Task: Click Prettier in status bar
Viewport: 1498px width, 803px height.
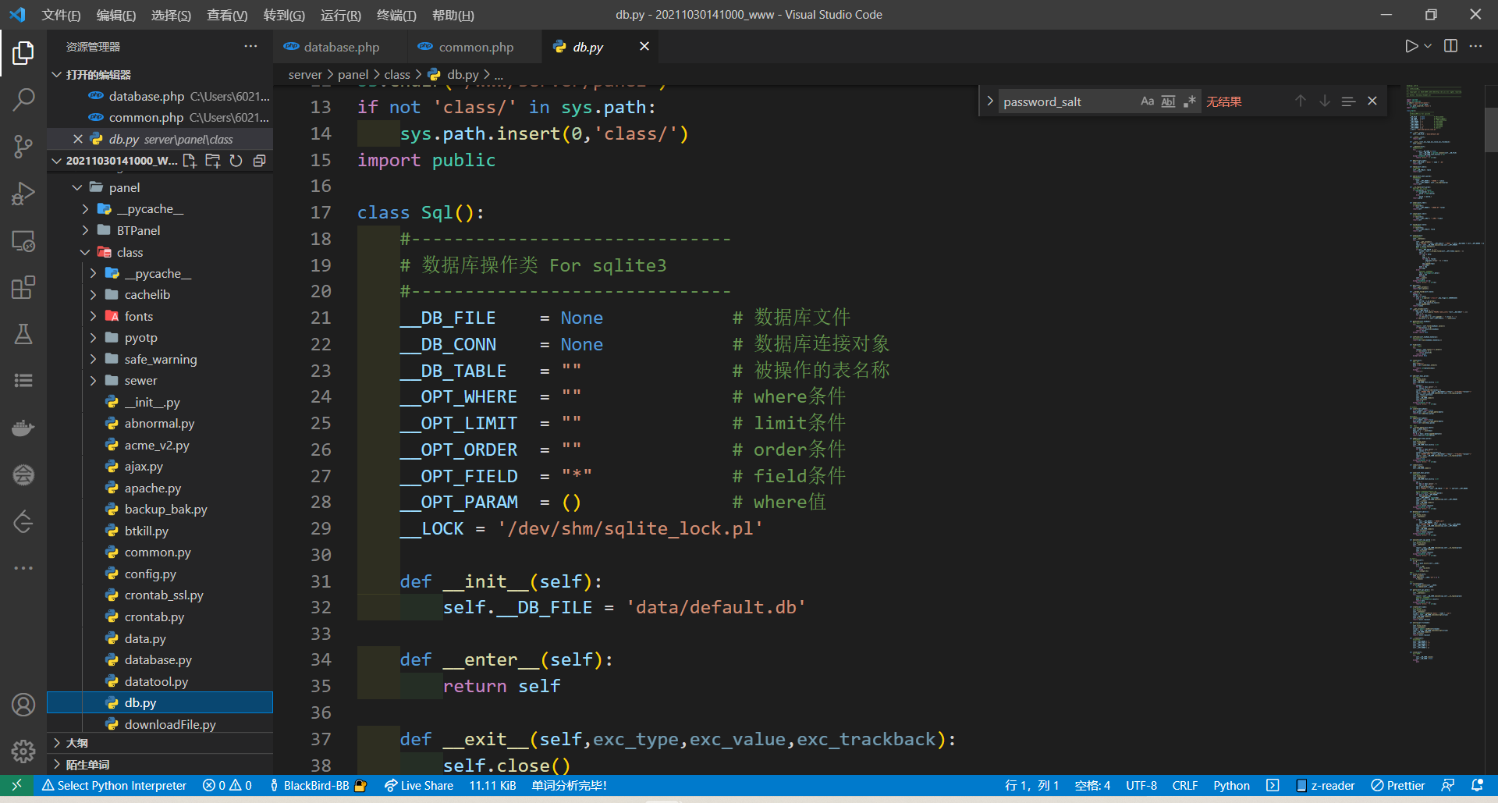Action: [1398, 785]
